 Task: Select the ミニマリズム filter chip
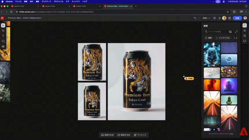(224, 38)
